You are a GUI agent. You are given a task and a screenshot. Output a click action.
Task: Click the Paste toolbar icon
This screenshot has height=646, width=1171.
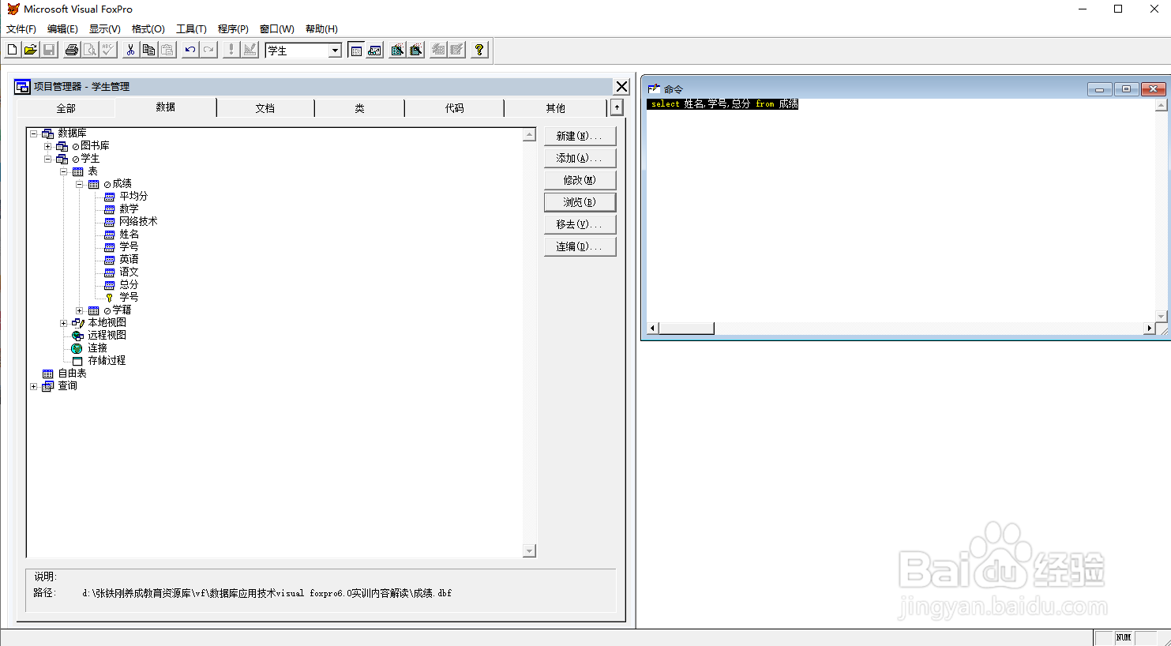[167, 50]
